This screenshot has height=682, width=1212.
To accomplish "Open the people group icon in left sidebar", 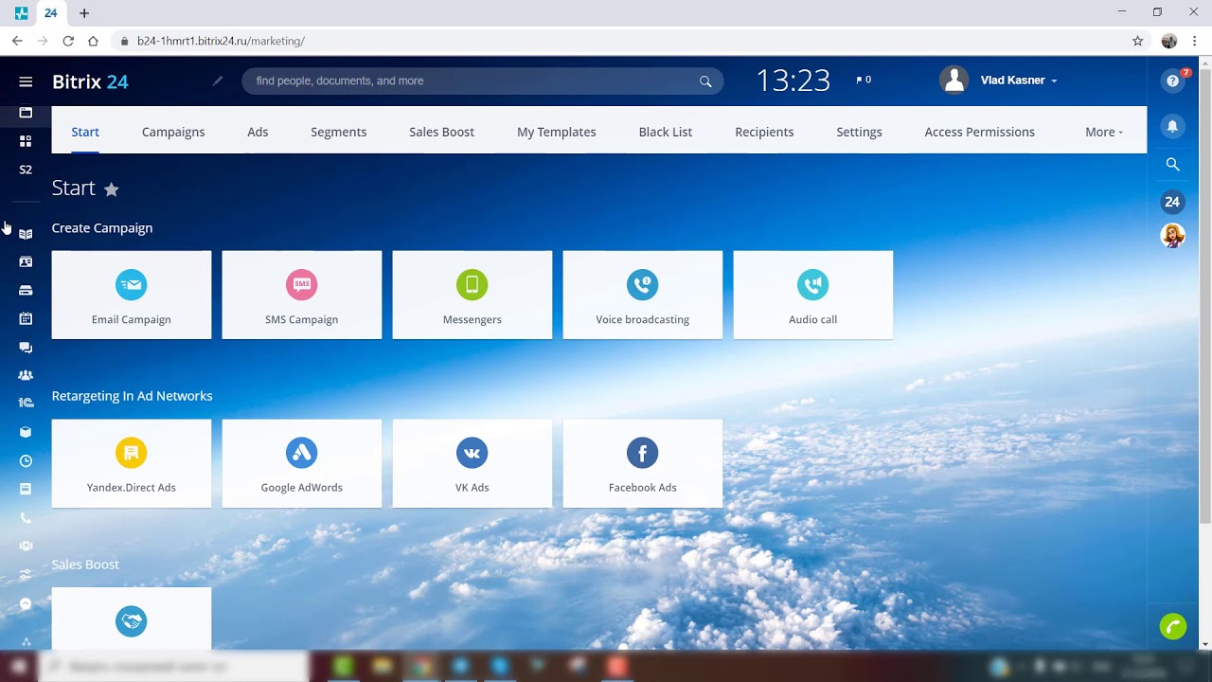I will [26, 375].
